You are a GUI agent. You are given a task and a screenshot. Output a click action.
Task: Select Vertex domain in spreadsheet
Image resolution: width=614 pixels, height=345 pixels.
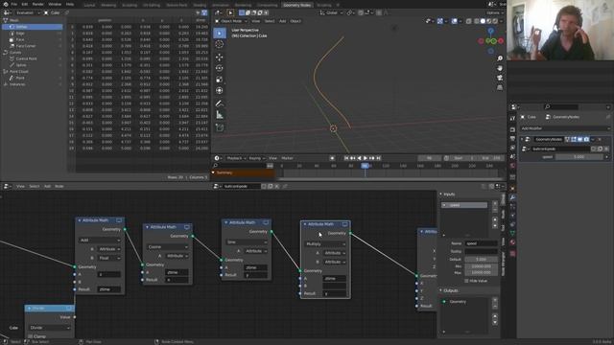coord(33,27)
